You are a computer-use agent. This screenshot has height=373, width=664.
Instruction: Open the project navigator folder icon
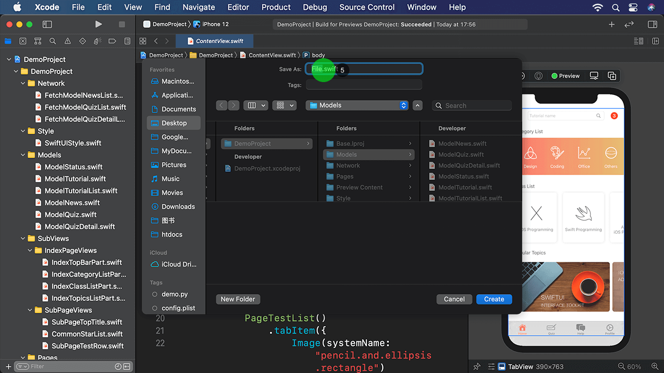point(8,41)
